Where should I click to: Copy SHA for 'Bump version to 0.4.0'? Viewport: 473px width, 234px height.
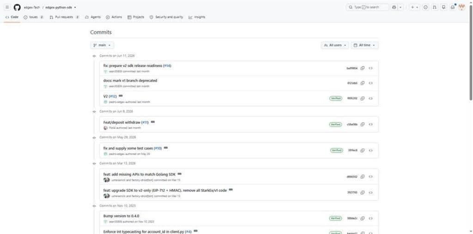pyautogui.click(x=363, y=218)
